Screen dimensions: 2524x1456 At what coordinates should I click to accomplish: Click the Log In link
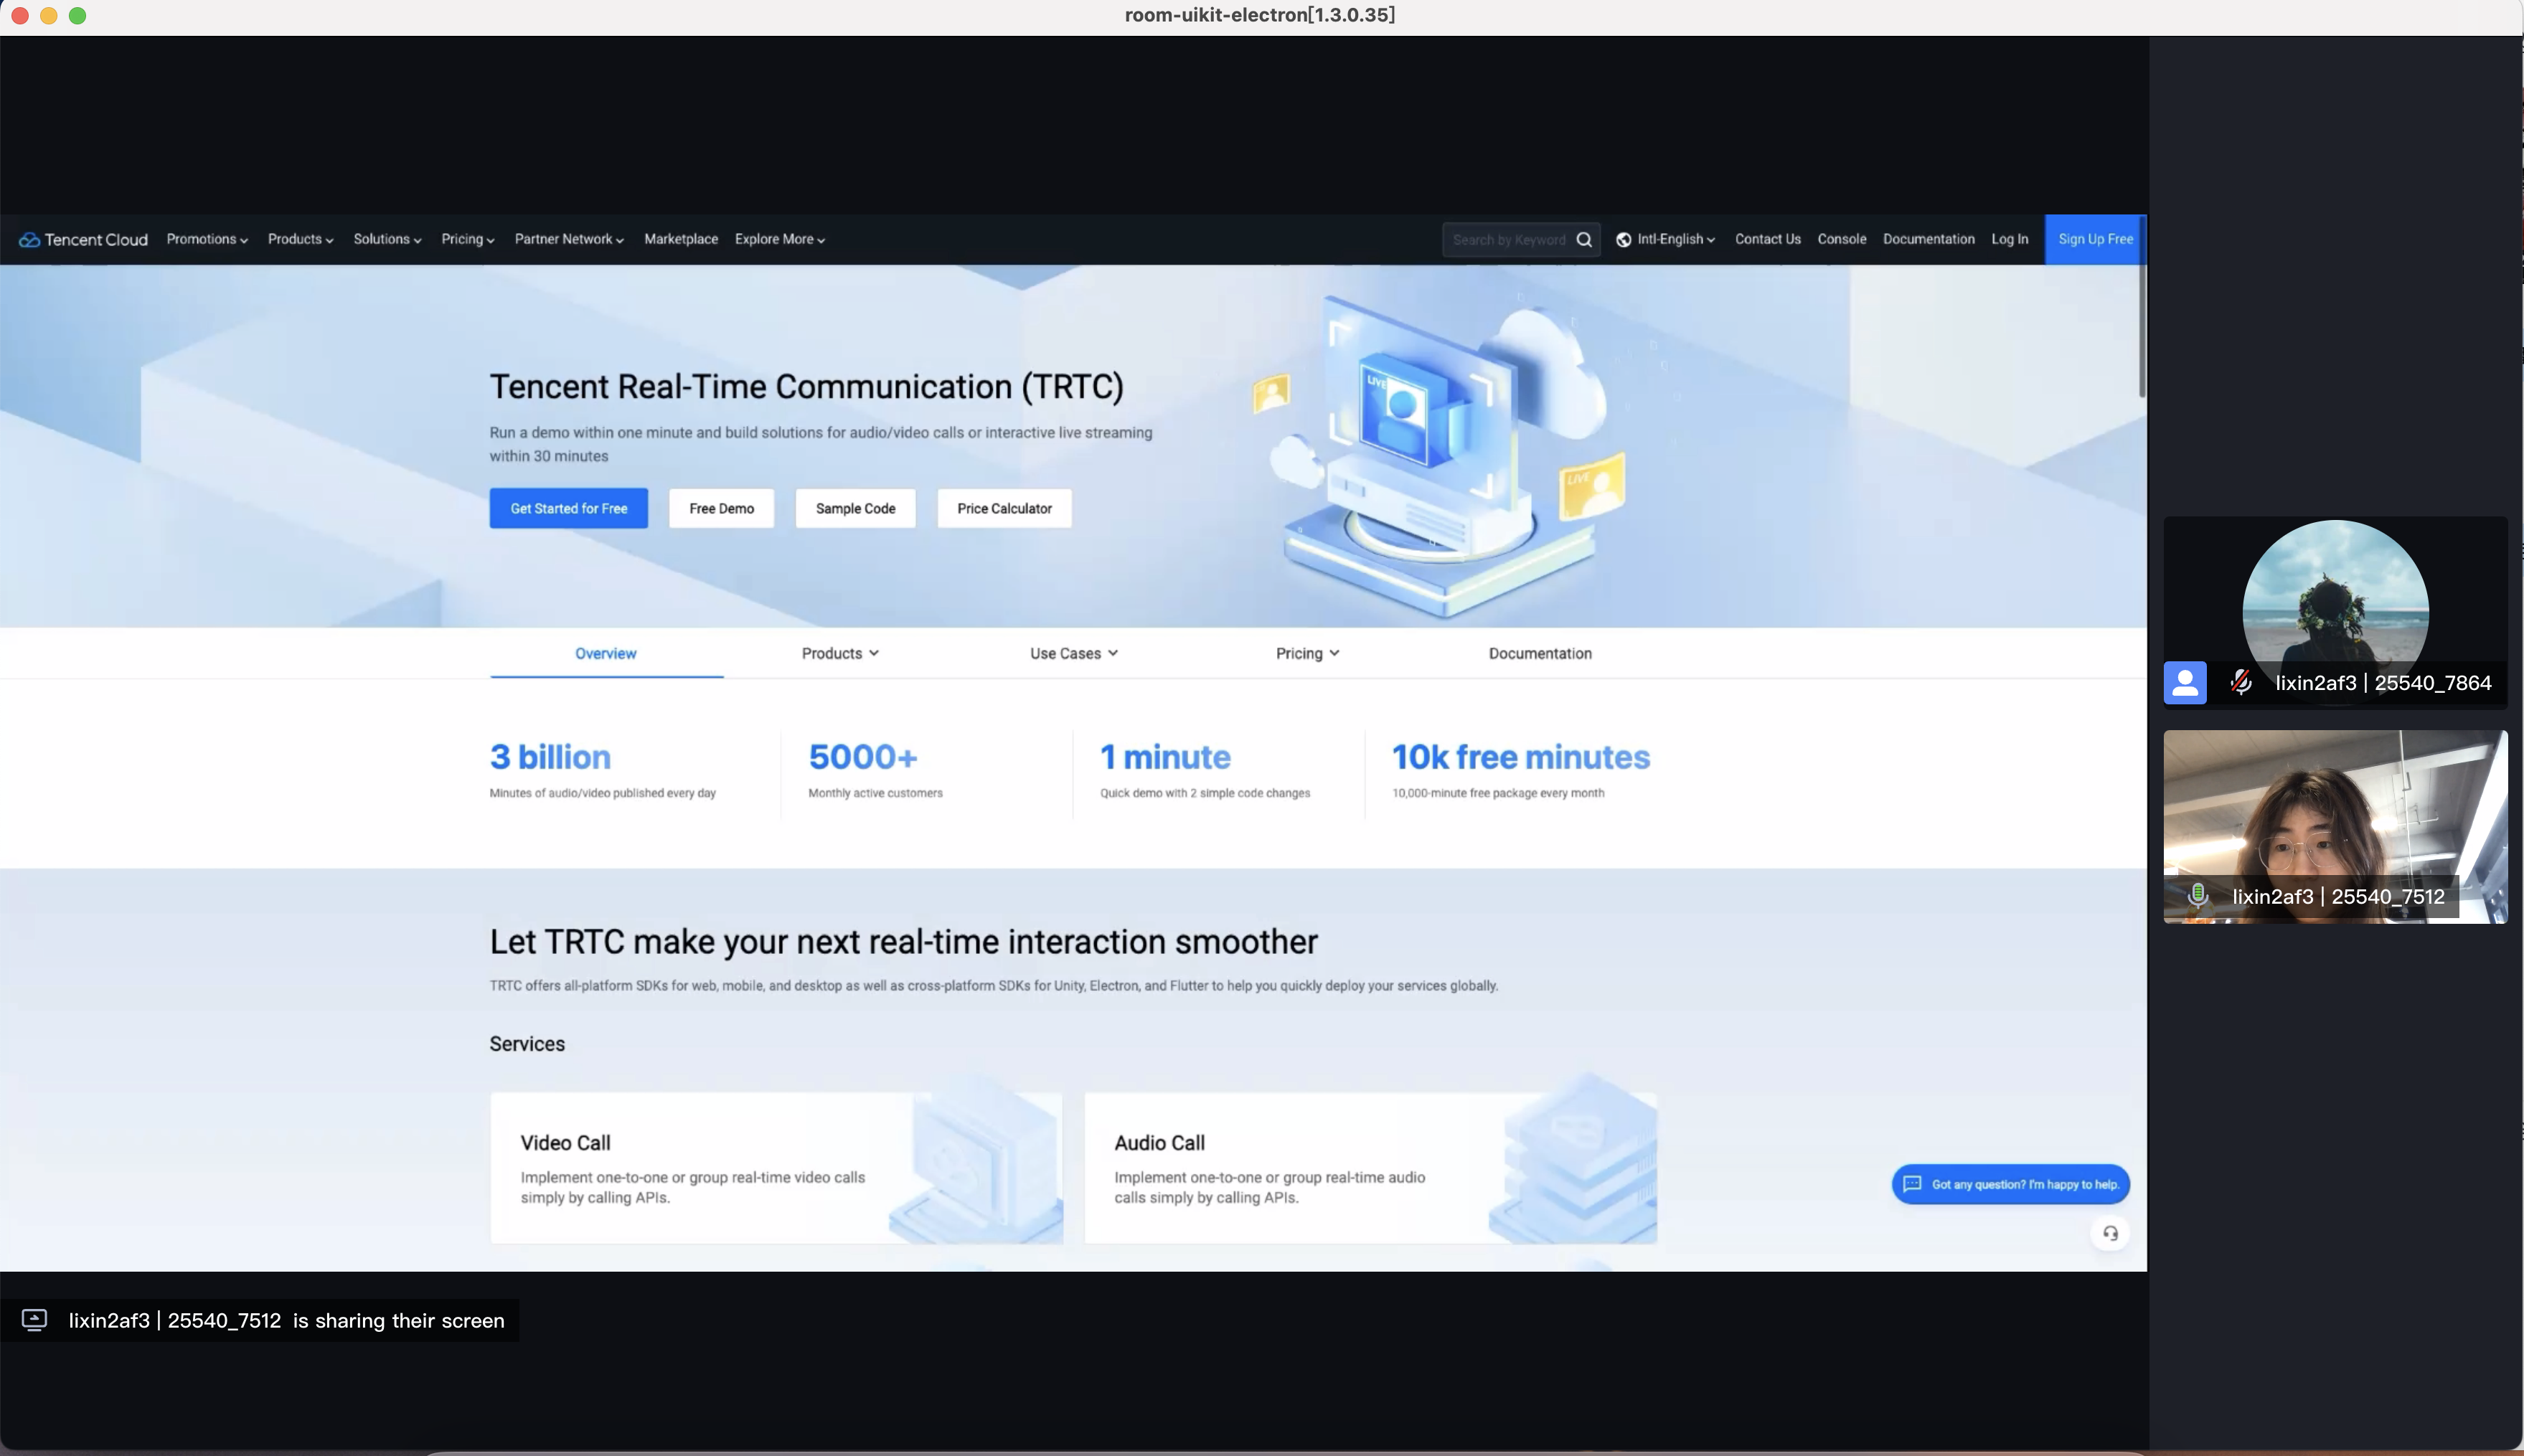2009,239
